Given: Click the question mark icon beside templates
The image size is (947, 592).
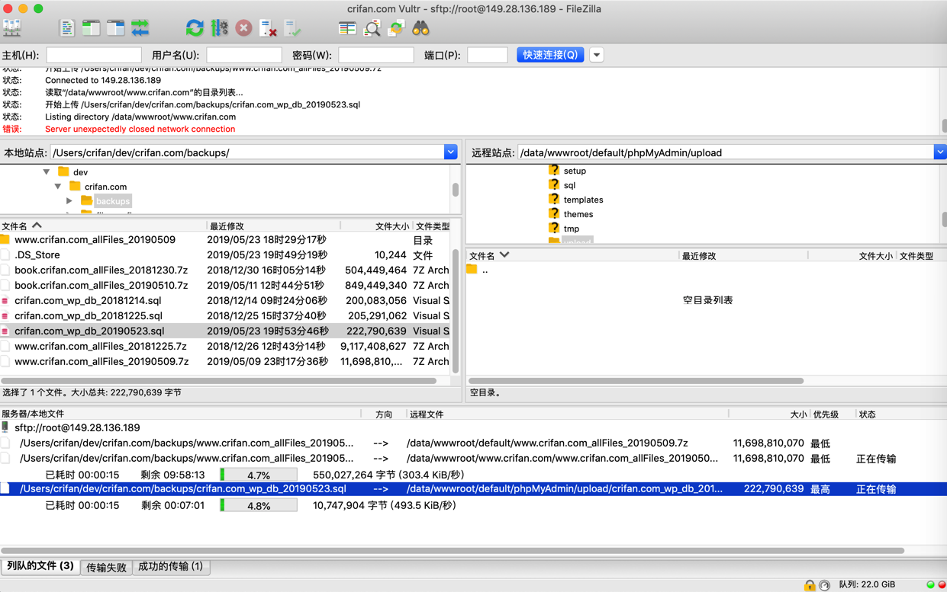Looking at the screenshot, I should [554, 200].
